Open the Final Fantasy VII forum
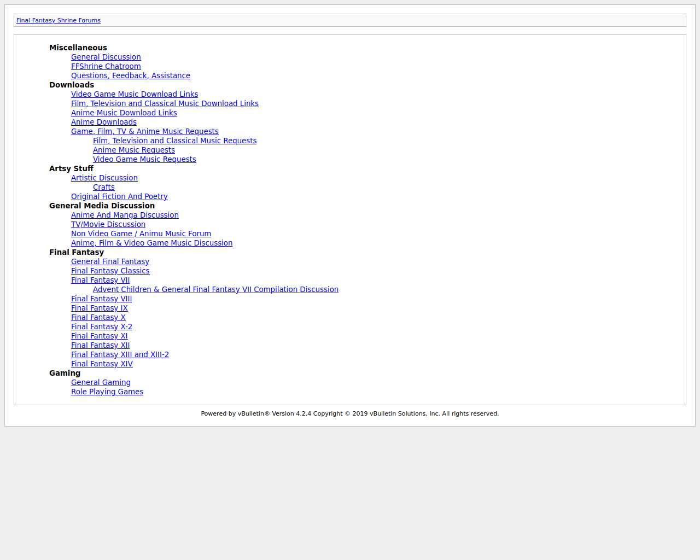This screenshot has width=700, height=560. [x=100, y=280]
